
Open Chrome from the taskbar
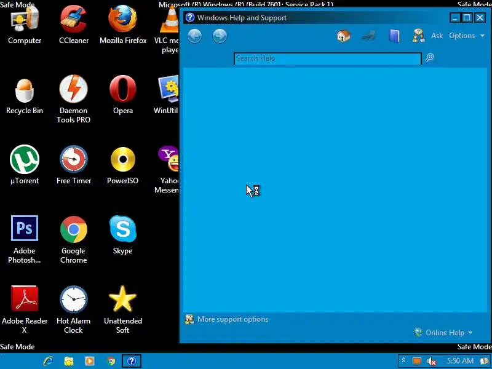[111, 361]
